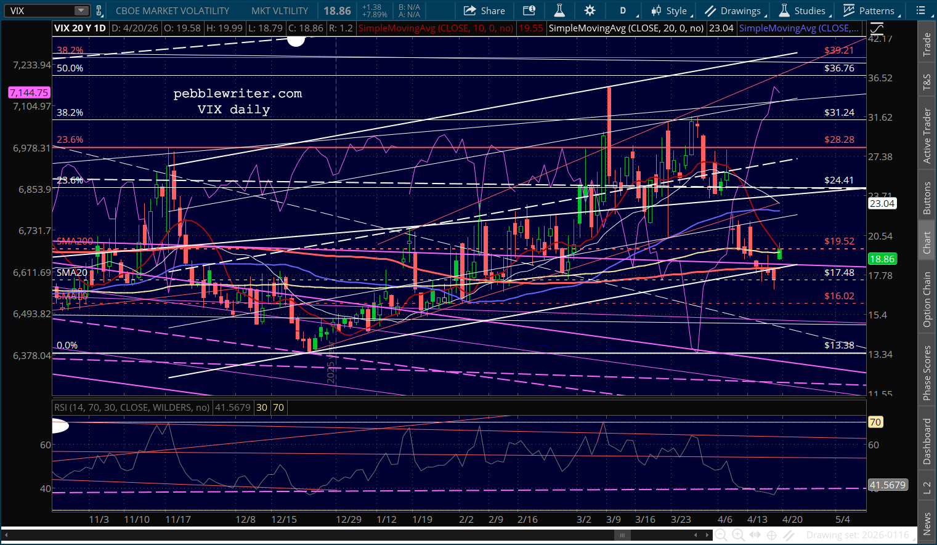
Task: Open chart settings gear icon
Action: (590, 10)
